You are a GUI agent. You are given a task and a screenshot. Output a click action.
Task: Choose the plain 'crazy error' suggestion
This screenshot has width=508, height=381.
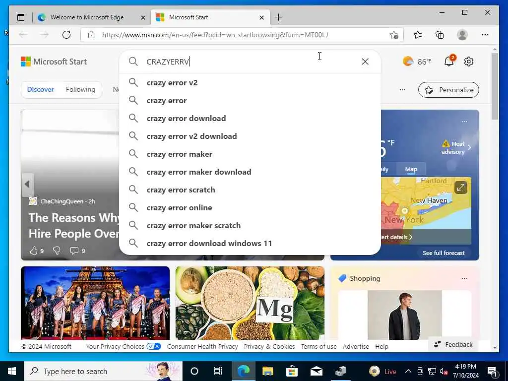(250, 100)
